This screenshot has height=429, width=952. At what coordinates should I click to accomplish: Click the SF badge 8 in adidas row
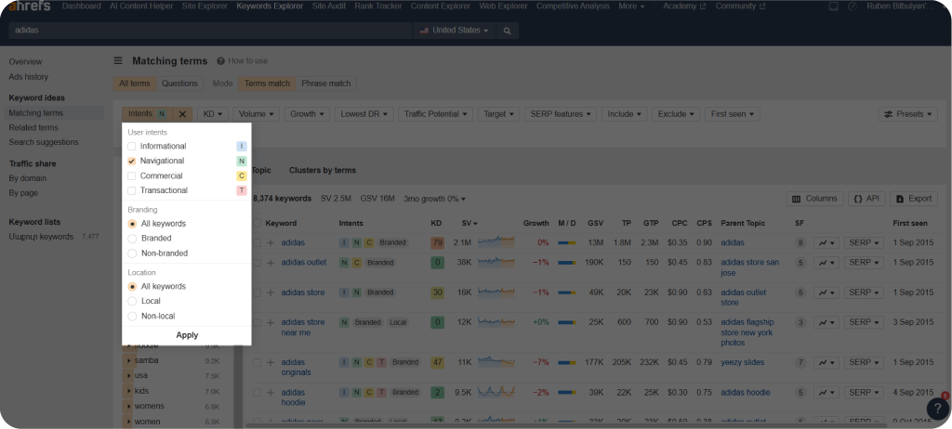click(x=800, y=242)
